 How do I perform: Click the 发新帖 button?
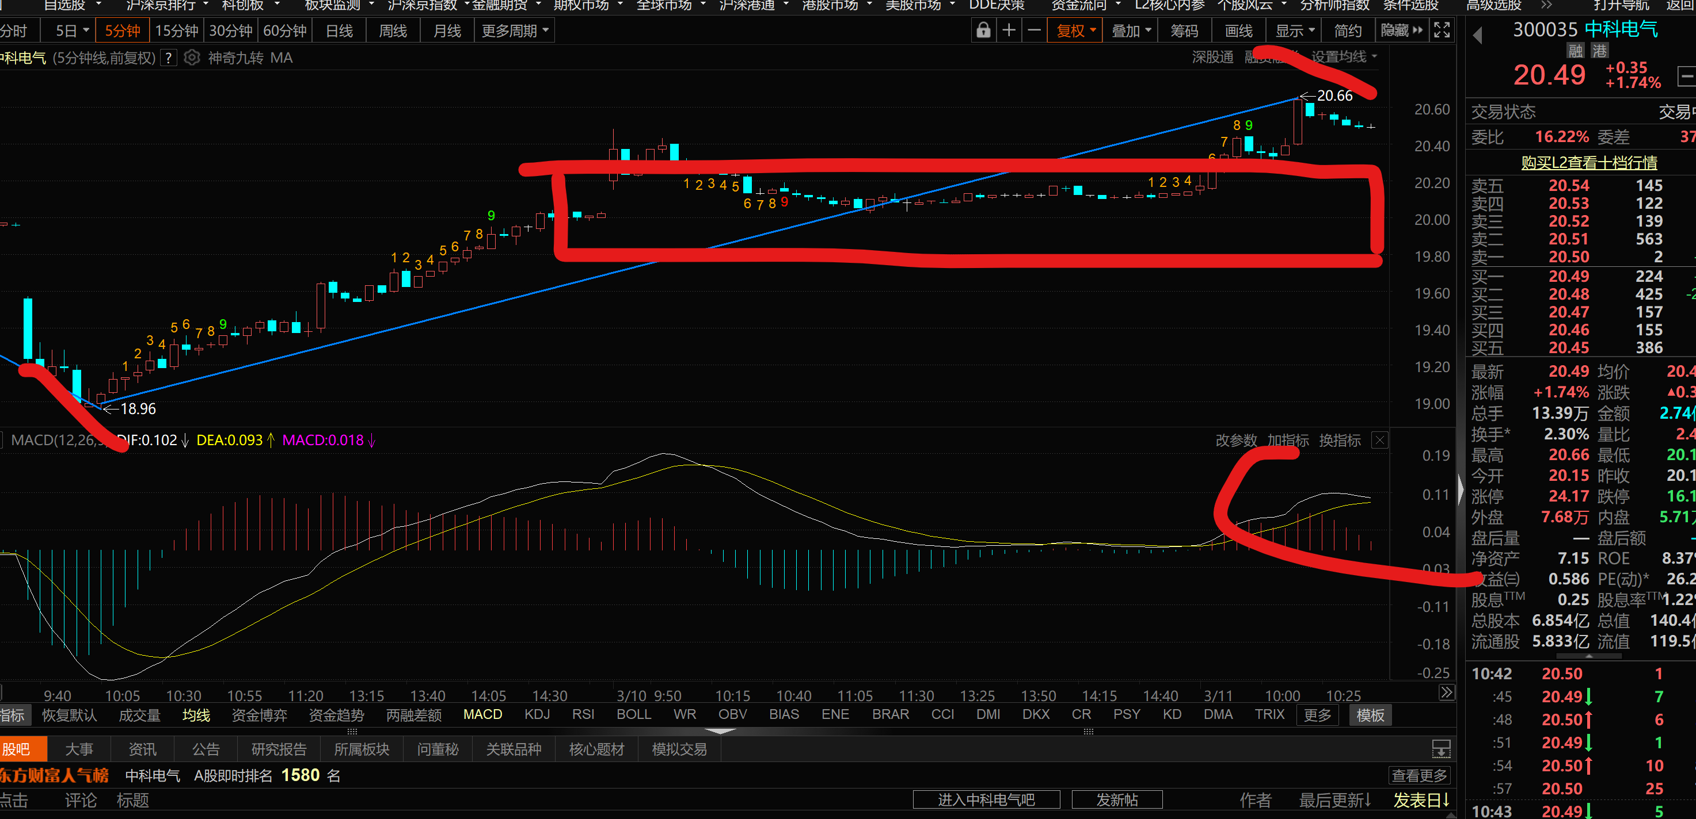pyautogui.click(x=1117, y=799)
